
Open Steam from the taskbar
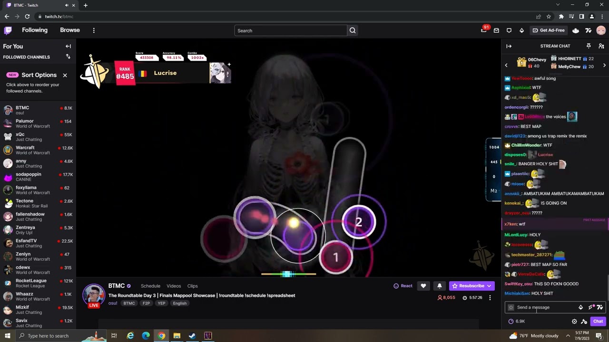tap(192, 336)
